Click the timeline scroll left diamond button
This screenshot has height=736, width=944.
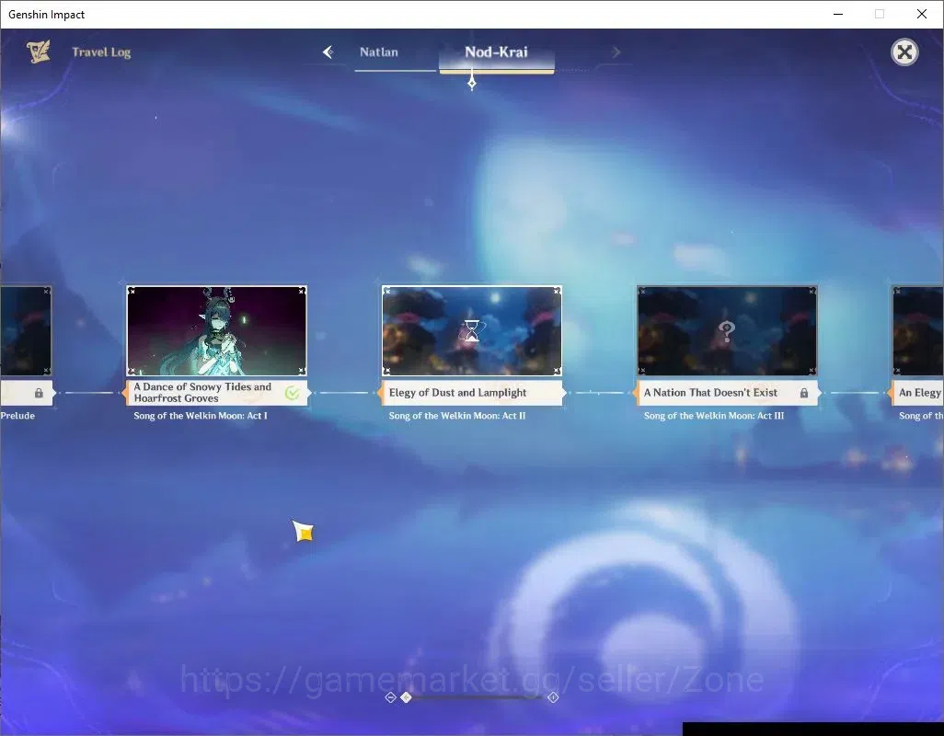click(x=390, y=697)
